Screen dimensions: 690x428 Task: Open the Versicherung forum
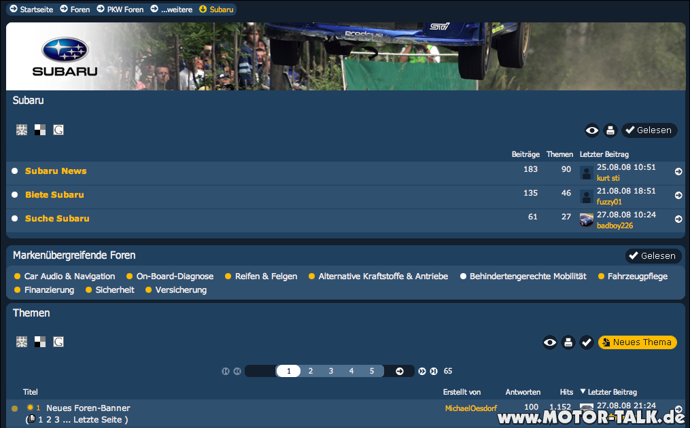tap(181, 290)
